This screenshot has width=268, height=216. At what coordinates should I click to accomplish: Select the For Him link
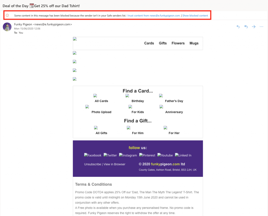[138, 133]
